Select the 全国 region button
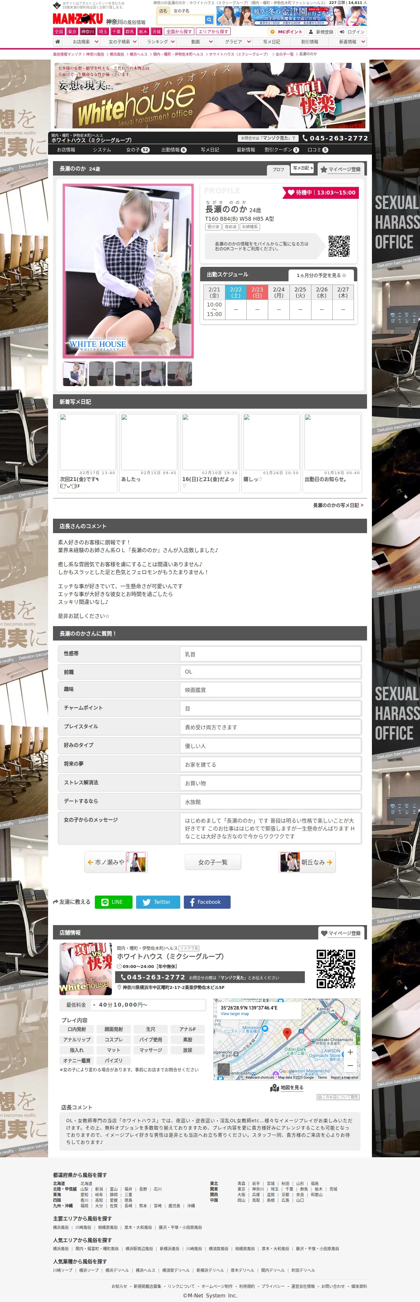This screenshot has height=1302, width=420. tap(59, 31)
